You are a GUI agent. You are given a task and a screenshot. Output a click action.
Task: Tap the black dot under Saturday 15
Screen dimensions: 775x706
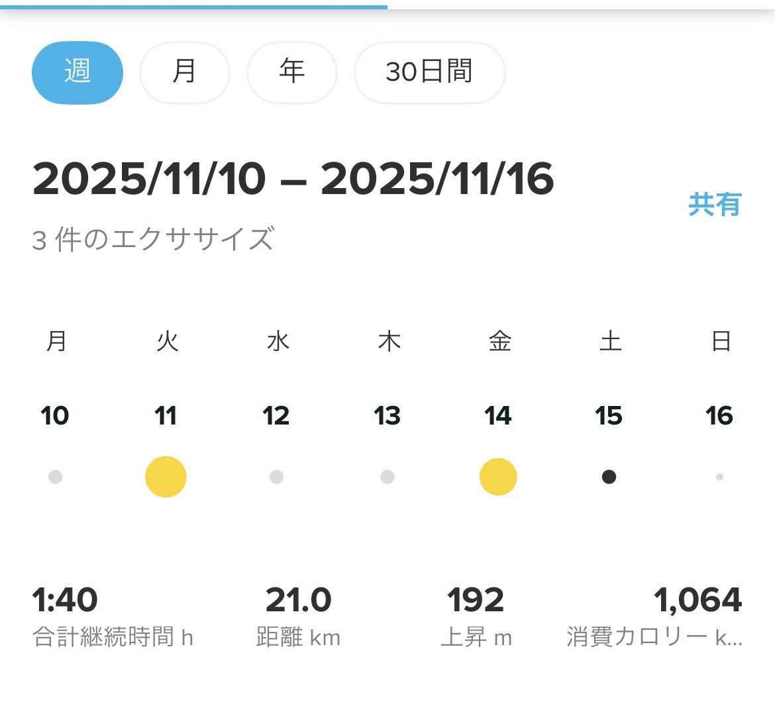pyautogui.click(x=609, y=477)
